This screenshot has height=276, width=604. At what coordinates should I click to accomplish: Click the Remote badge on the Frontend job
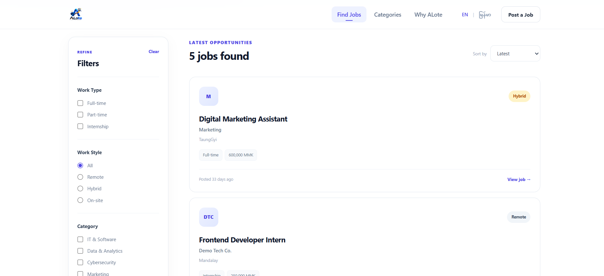pos(519,217)
